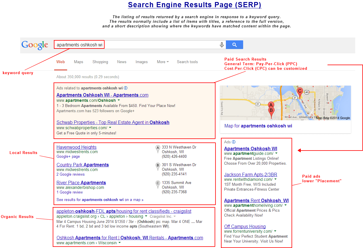
Task: Switch to the News tab
Action: (122, 62)
